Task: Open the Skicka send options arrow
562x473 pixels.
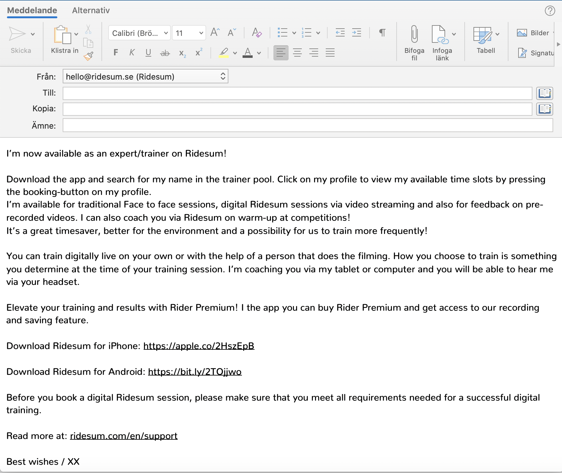Action: tap(33, 34)
